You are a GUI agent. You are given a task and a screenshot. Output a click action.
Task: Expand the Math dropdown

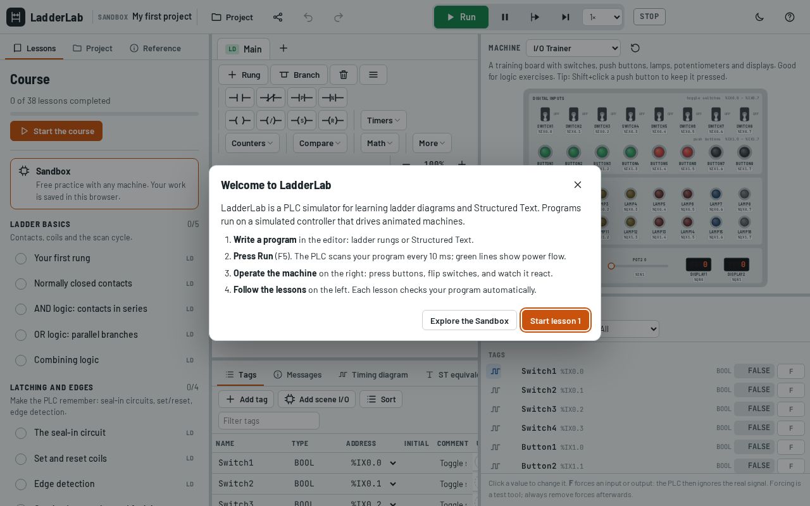[380, 143]
